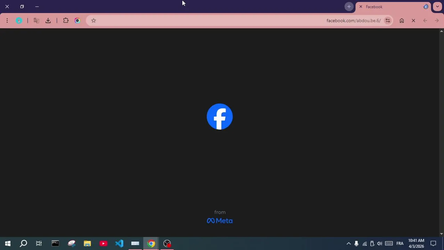This screenshot has height=250, width=444.
Task: Click the page scrollbar down arrow
Action: click(441, 234)
